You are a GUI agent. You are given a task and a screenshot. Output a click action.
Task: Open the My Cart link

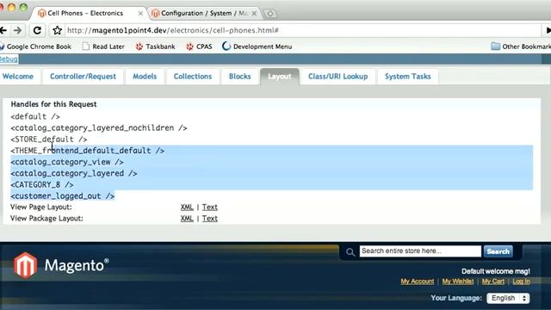tap(493, 282)
